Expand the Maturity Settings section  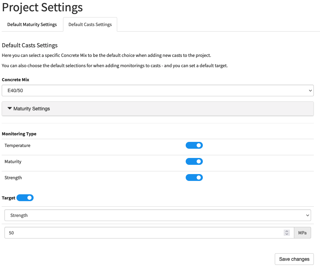pyautogui.click(x=158, y=109)
